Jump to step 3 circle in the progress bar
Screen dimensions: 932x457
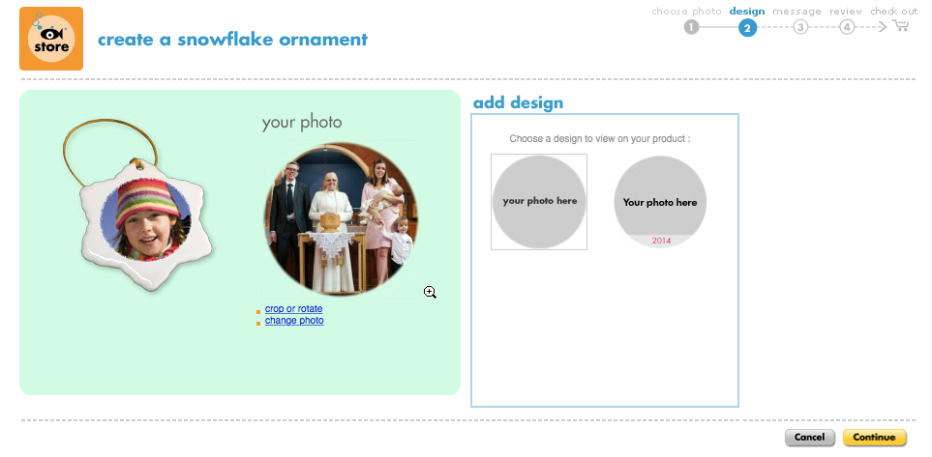tap(800, 27)
